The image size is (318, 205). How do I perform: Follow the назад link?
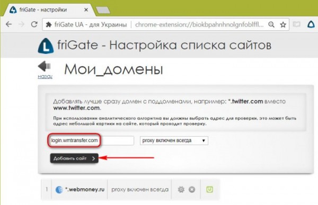[45, 77]
